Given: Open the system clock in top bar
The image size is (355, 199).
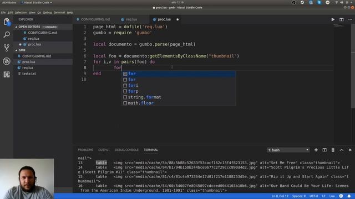Looking at the screenshot, I should 177,2.
